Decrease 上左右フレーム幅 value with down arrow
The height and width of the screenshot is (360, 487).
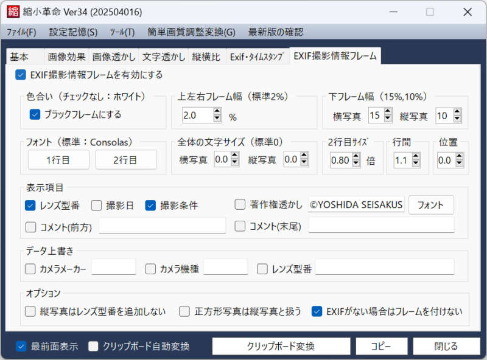click(x=217, y=119)
